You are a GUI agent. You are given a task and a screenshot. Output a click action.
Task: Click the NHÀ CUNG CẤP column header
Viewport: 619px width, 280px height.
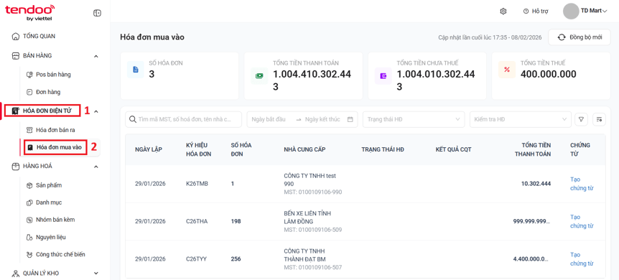click(304, 149)
